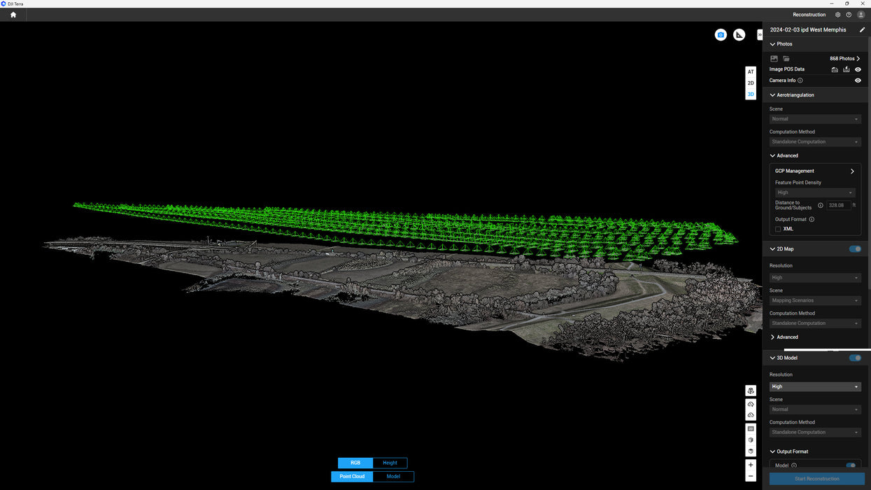Select the Height display mode tab
Image resolution: width=871 pixels, height=490 pixels.
390,463
